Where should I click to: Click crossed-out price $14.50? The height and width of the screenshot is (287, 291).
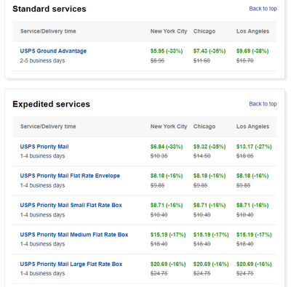[202, 156]
